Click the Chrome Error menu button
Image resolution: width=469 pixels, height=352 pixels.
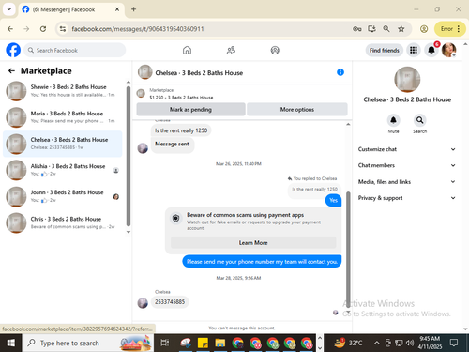(x=449, y=29)
